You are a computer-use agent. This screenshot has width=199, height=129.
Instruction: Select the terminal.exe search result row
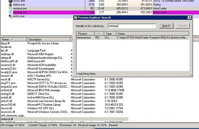pos(132,37)
